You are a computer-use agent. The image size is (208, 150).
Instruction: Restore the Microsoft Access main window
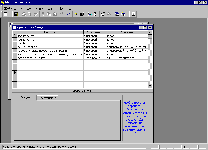click(200, 2)
